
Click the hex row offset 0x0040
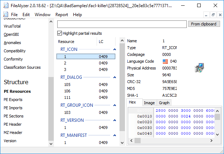click(145, 134)
